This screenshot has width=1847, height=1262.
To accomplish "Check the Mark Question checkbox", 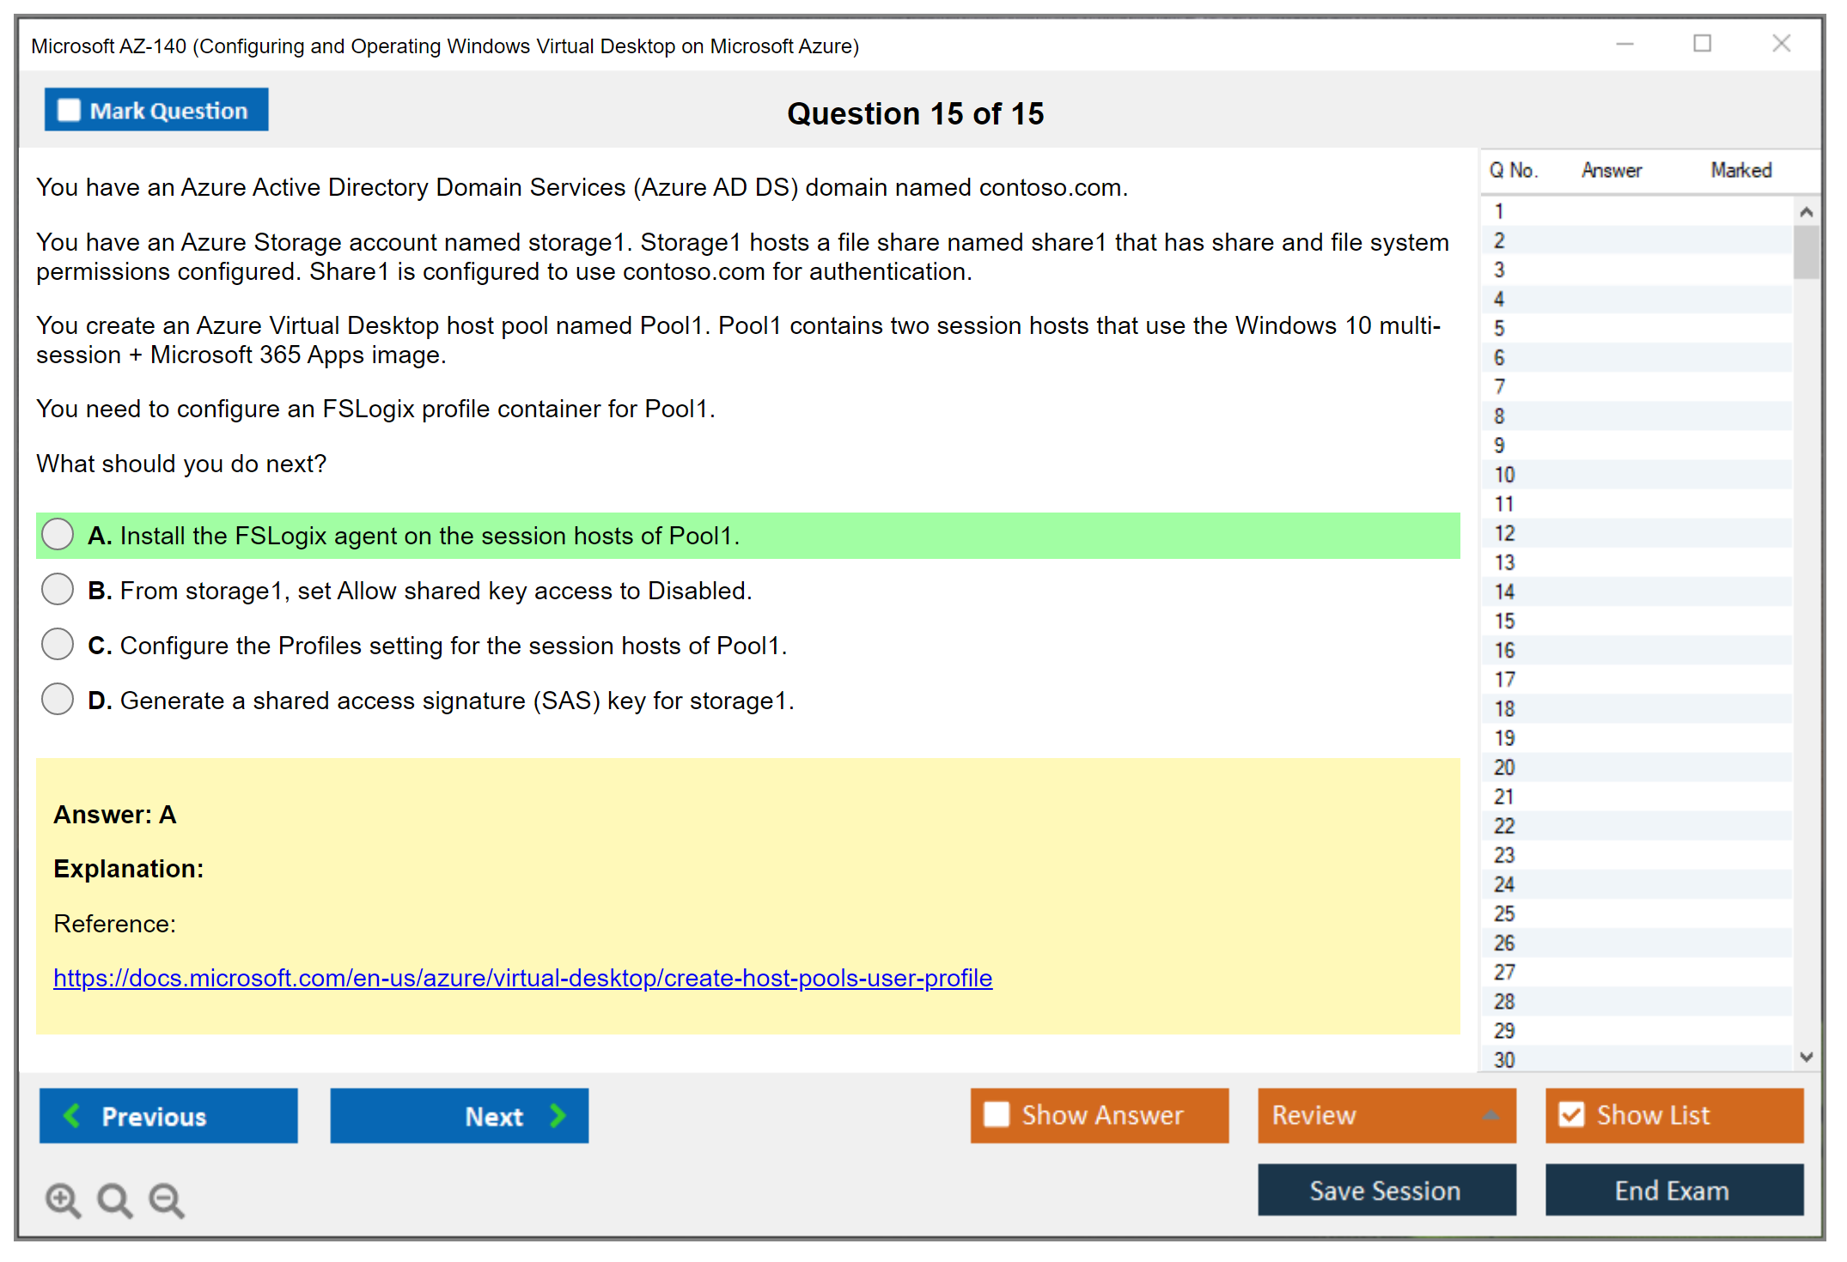I will point(69,110).
